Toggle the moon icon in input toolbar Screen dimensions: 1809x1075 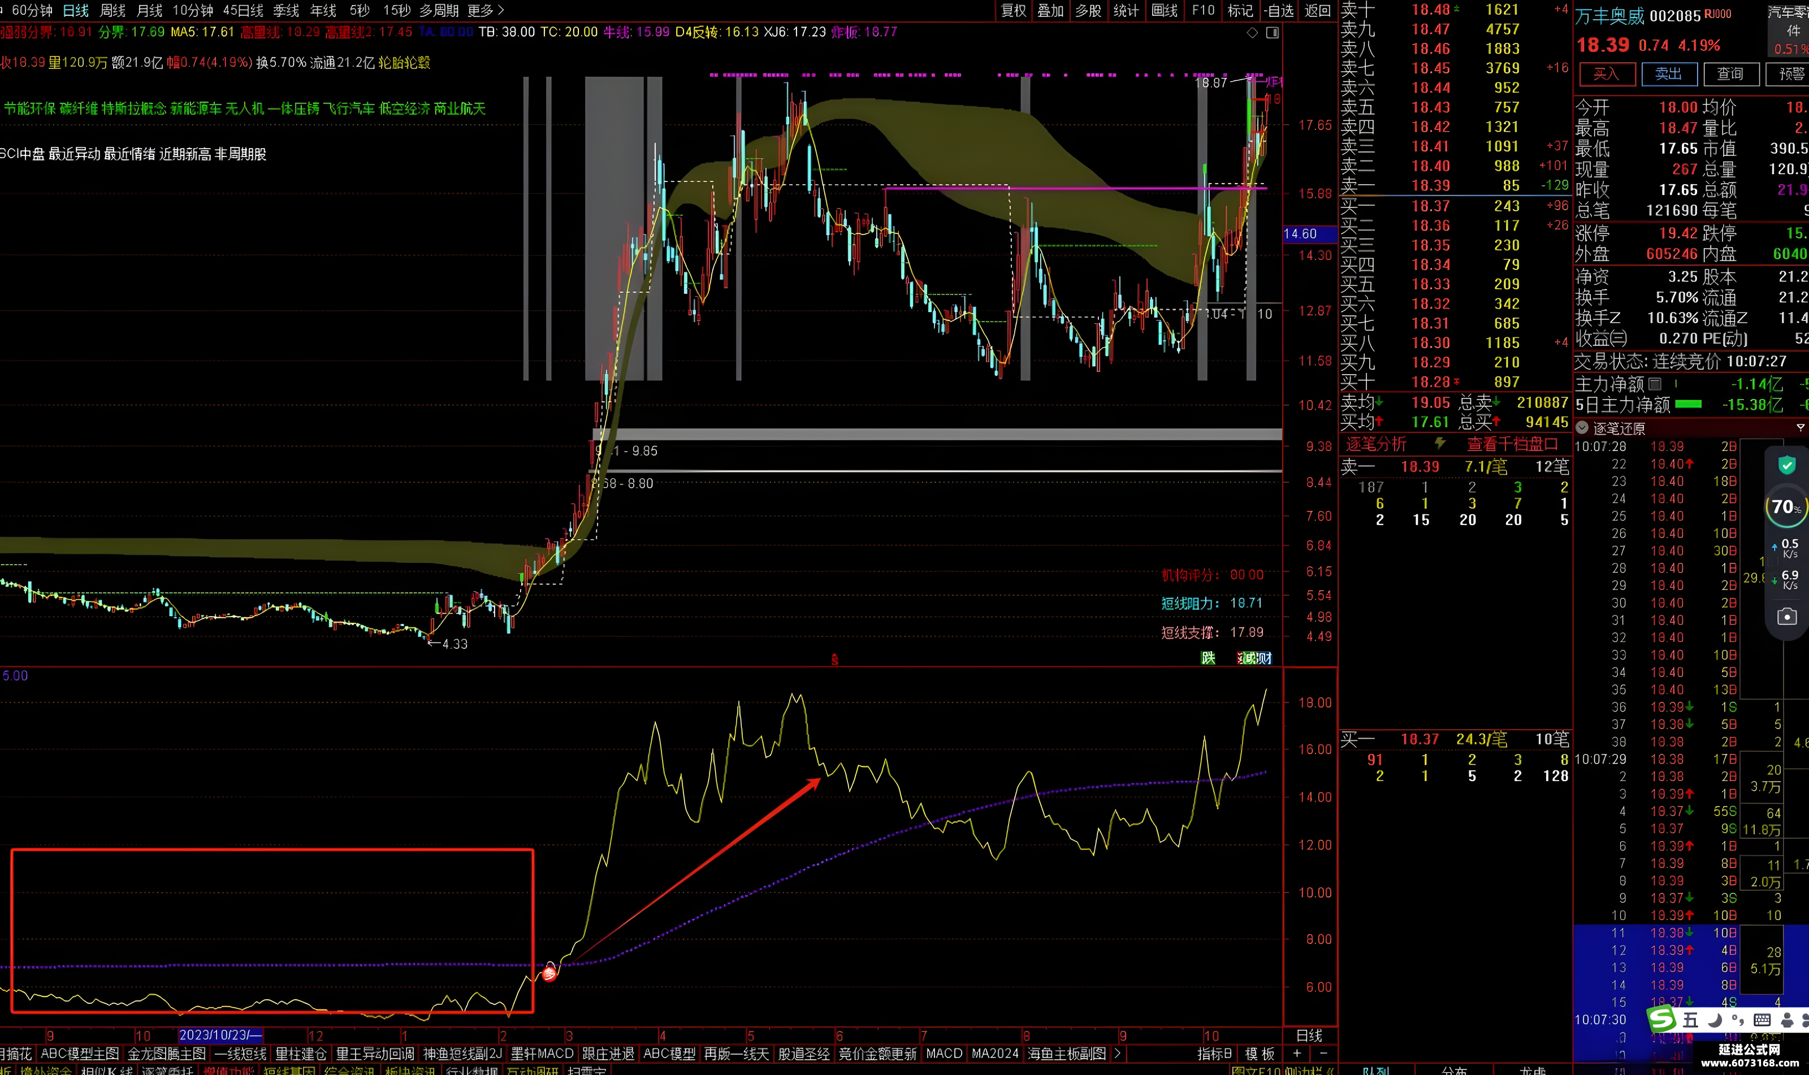[1715, 1021]
